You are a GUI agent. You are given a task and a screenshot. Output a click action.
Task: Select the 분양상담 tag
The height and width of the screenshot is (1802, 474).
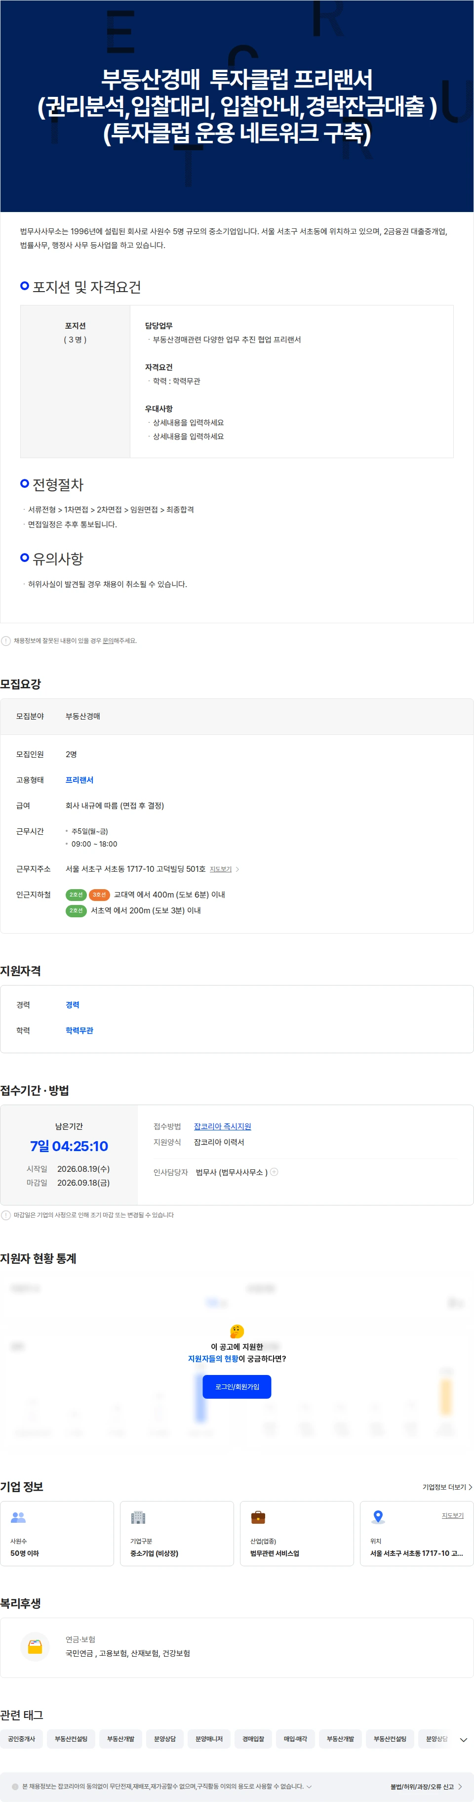tap(165, 1739)
